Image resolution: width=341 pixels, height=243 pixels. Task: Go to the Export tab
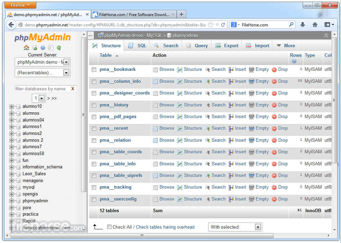(x=227, y=46)
